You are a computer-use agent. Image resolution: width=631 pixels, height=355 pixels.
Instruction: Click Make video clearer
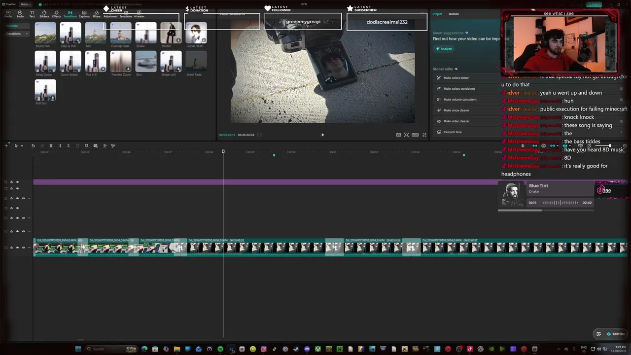456,121
